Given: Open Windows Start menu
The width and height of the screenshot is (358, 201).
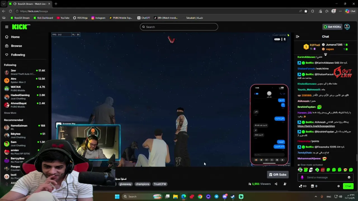Looking at the screenshot, I should click(x=117, y=197).
